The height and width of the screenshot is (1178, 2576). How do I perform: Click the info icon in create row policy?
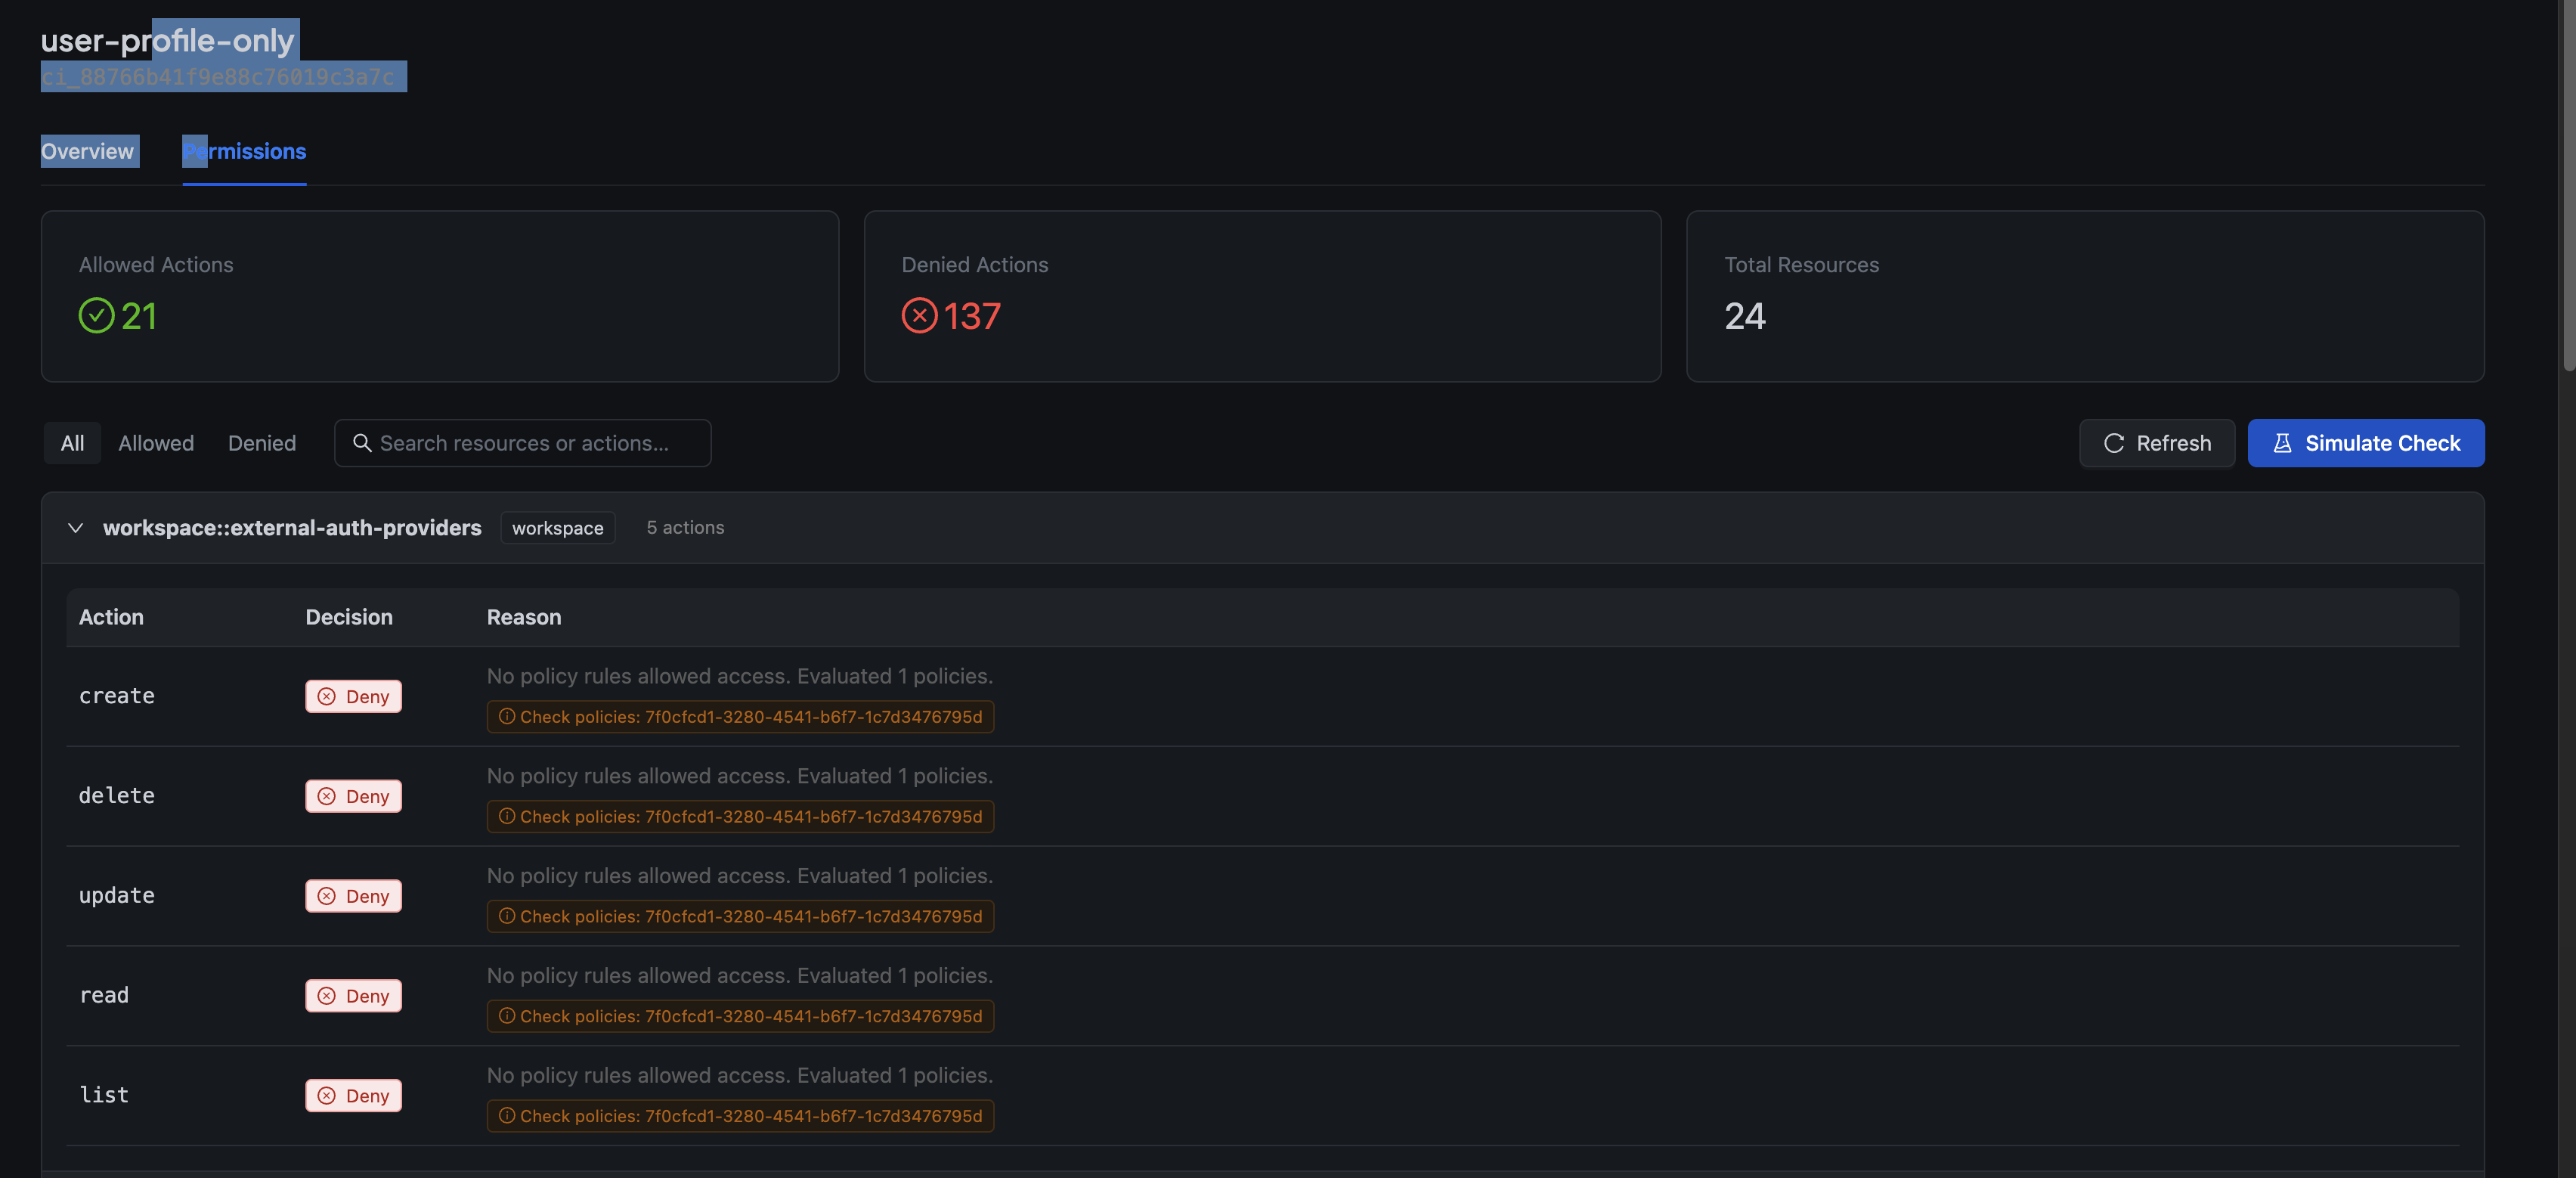[x=507, y=717]
